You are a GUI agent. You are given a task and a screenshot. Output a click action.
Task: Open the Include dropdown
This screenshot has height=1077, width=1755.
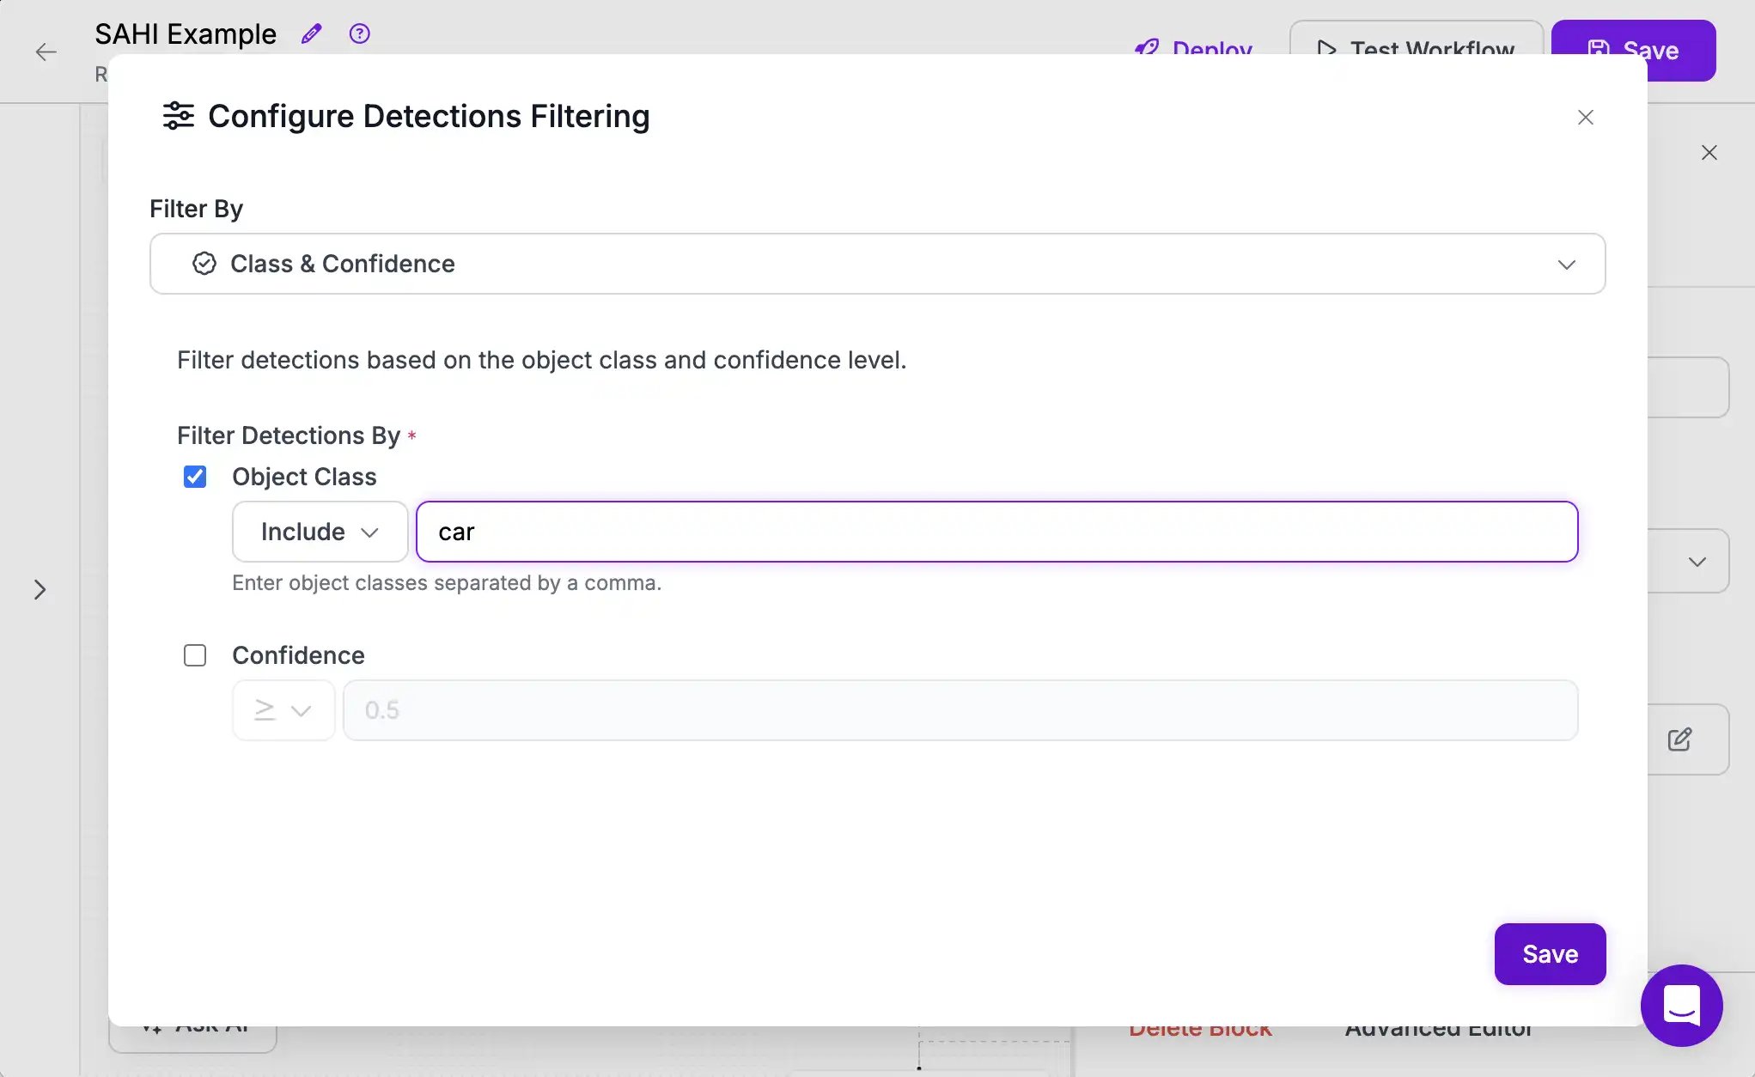pyautogui.click(x=320, y=532)
